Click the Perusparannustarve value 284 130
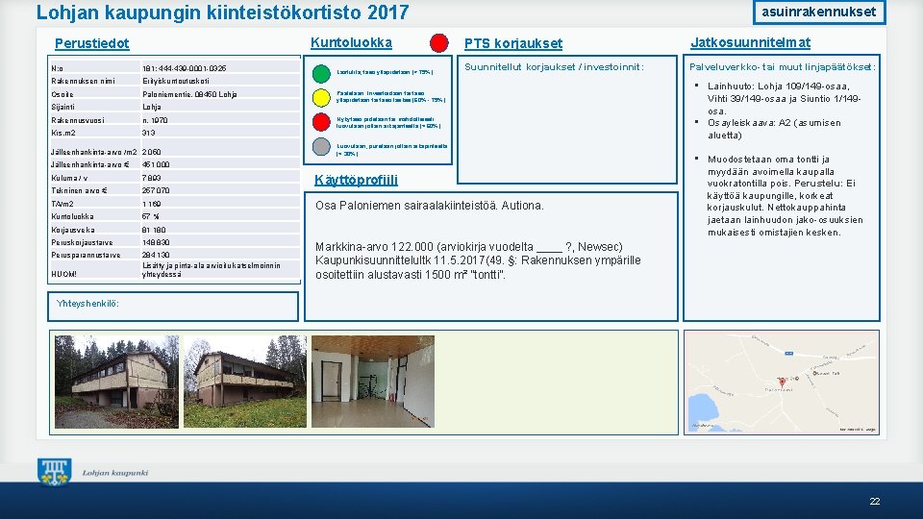 (x=156, y=256)
